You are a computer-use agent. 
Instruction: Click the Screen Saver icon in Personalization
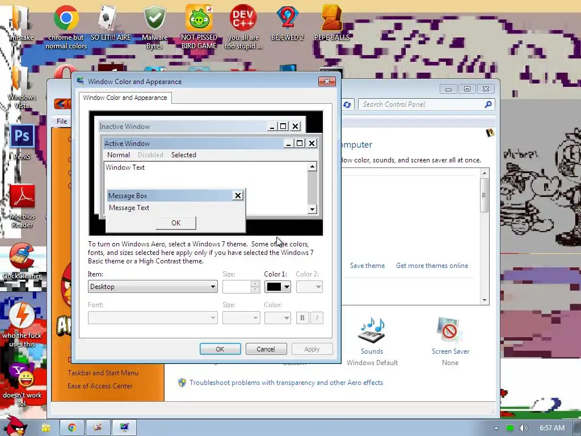[449, 330]
